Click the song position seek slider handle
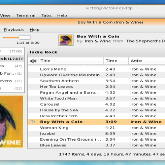The width and height of the screenshot is (165, 165). tap(25, 38)
